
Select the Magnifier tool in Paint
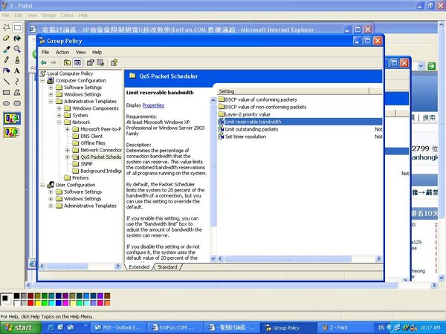pos(17,49)
